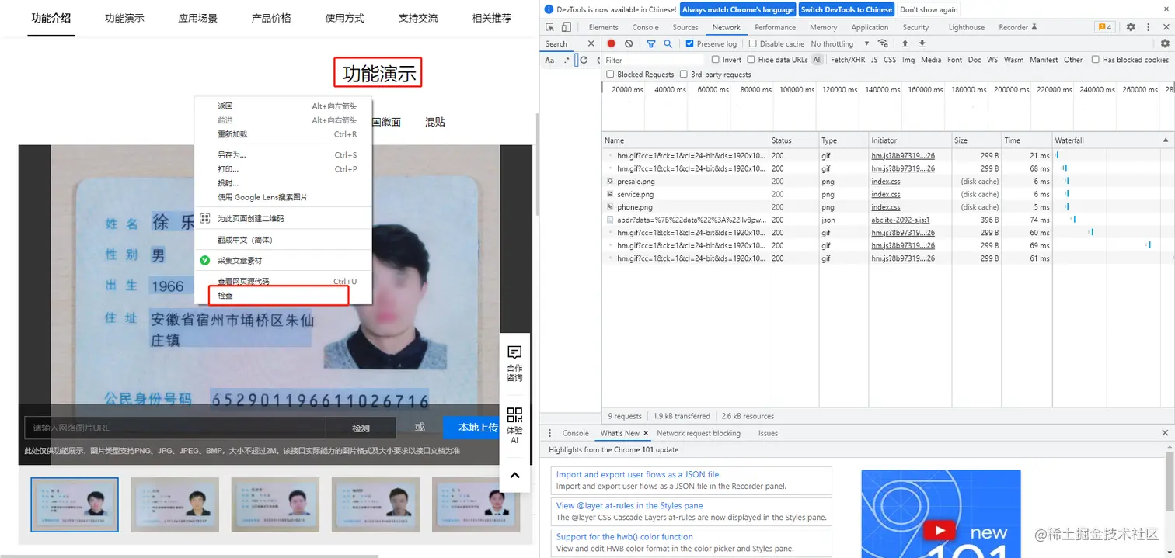1175x558 pixels.
Task: Export HAR file with download arrow
Action: click(x=922, y=44)
